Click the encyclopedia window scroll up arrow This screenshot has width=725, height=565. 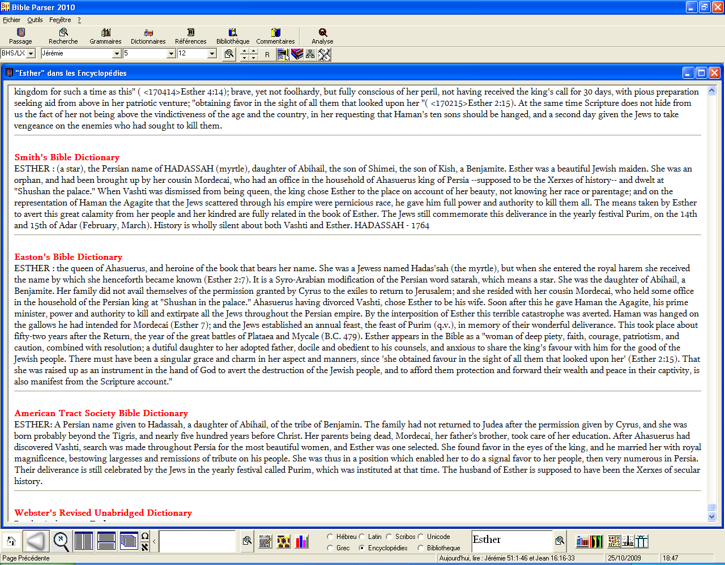point(712,90)
